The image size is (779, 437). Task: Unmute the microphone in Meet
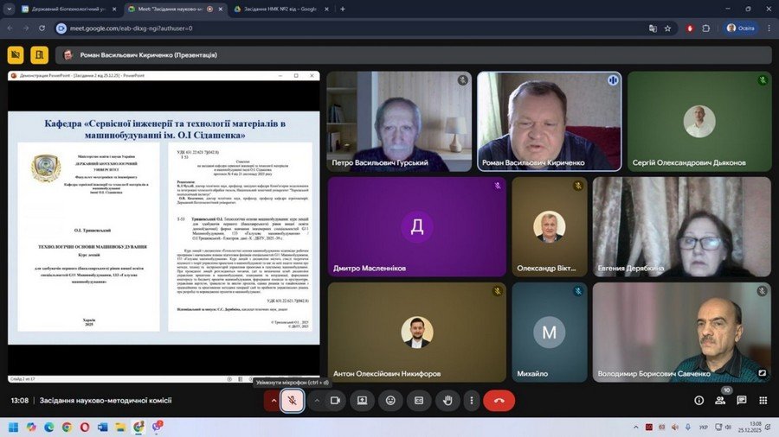coord(293,401)
